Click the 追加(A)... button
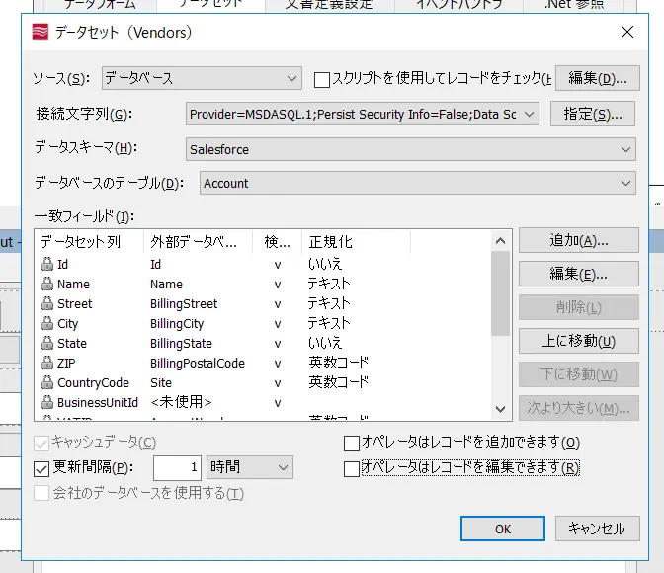Image resolution: width=664 pixels, height=573 pixels. click(x=578, y=240)
